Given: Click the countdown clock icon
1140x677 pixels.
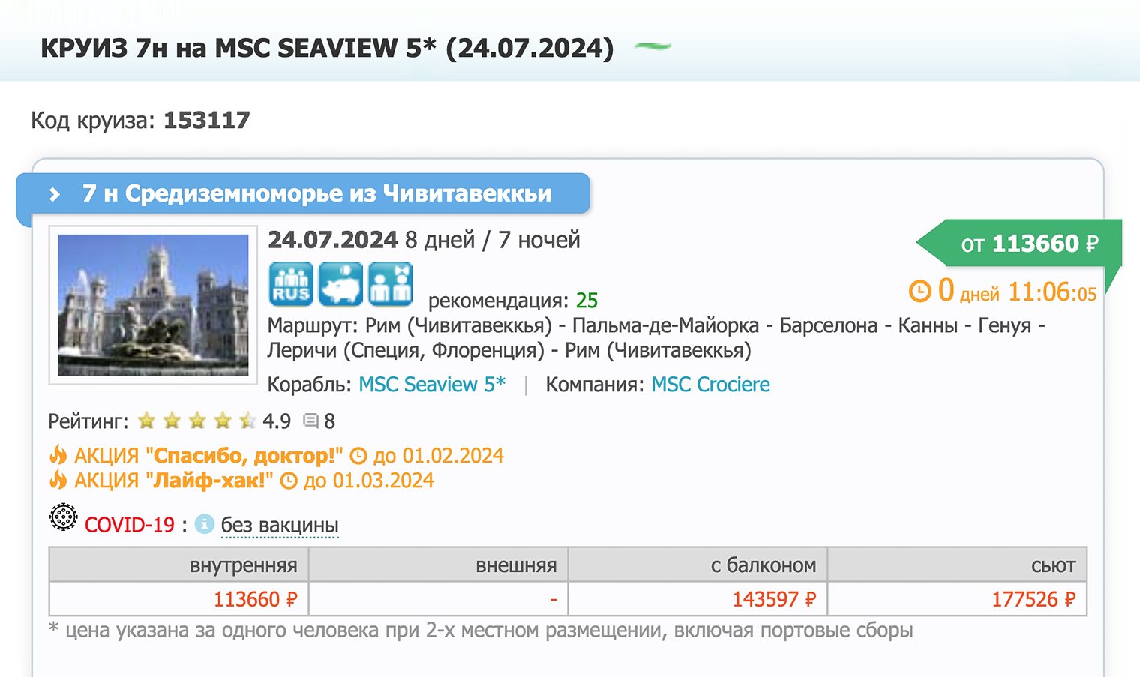Looking at the screenshot, I should [919, 291].
